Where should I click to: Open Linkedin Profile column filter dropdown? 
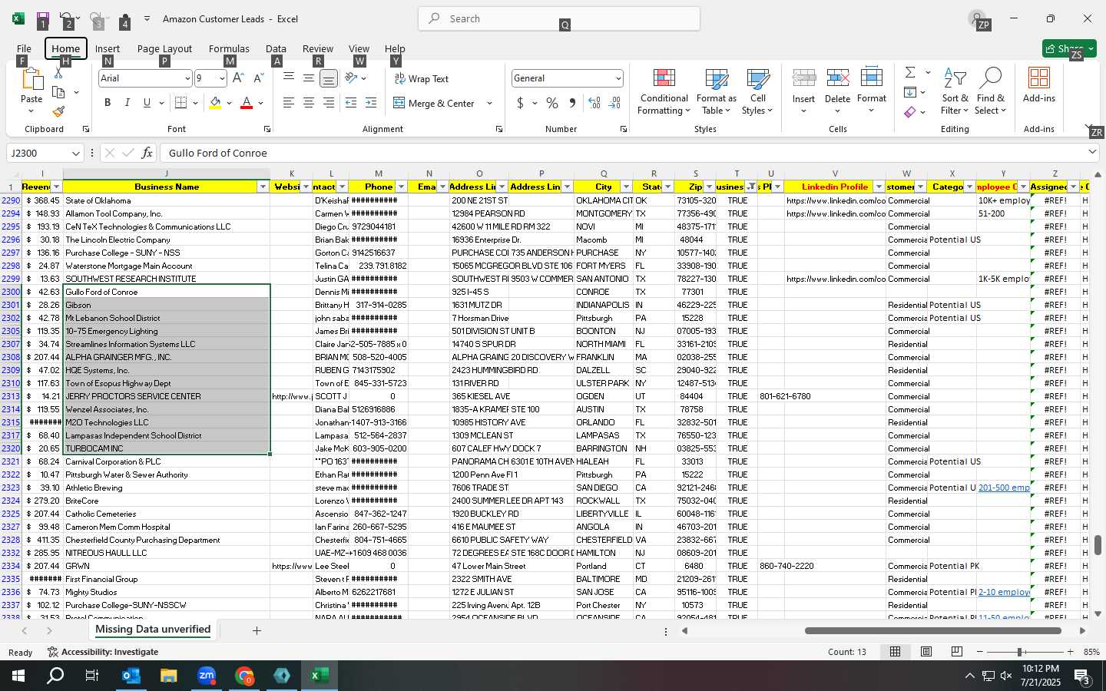tap(879, 187)
